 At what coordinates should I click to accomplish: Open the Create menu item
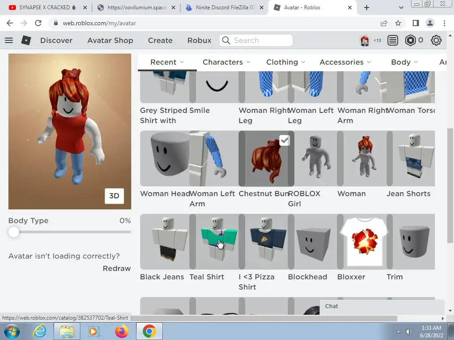click(160, 40)
